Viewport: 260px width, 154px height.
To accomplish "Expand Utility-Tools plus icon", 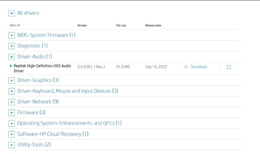I will (11, 145).
